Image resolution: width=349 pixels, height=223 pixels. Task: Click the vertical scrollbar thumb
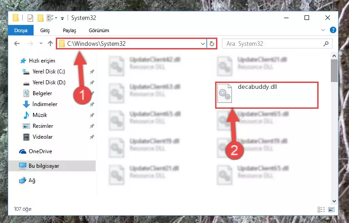[x=334, y=71]
